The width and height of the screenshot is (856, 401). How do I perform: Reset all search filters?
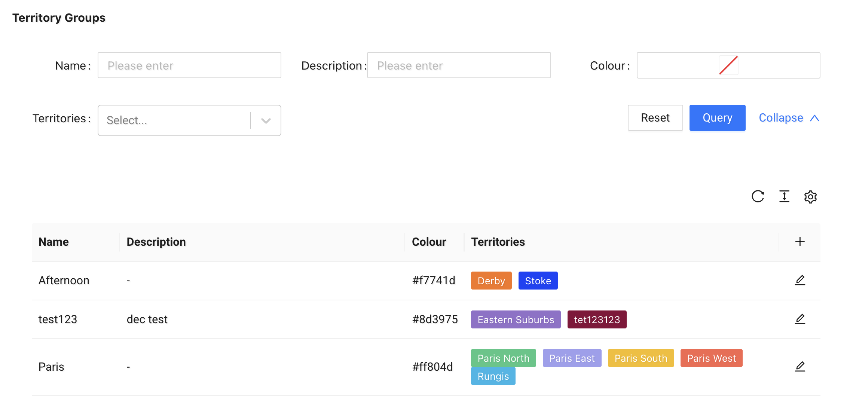[x=655, y=118]
